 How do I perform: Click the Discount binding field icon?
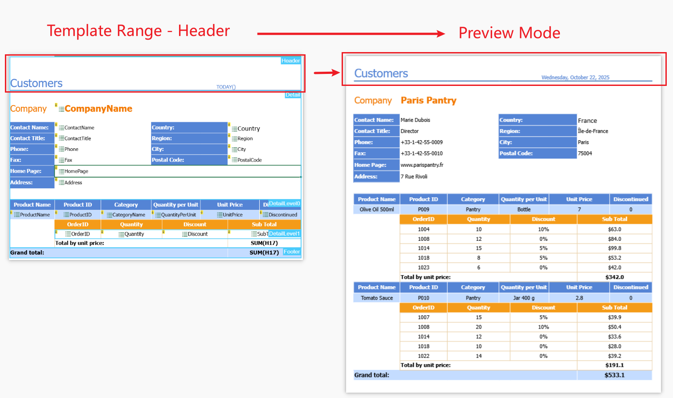click(x=185, y=234)
